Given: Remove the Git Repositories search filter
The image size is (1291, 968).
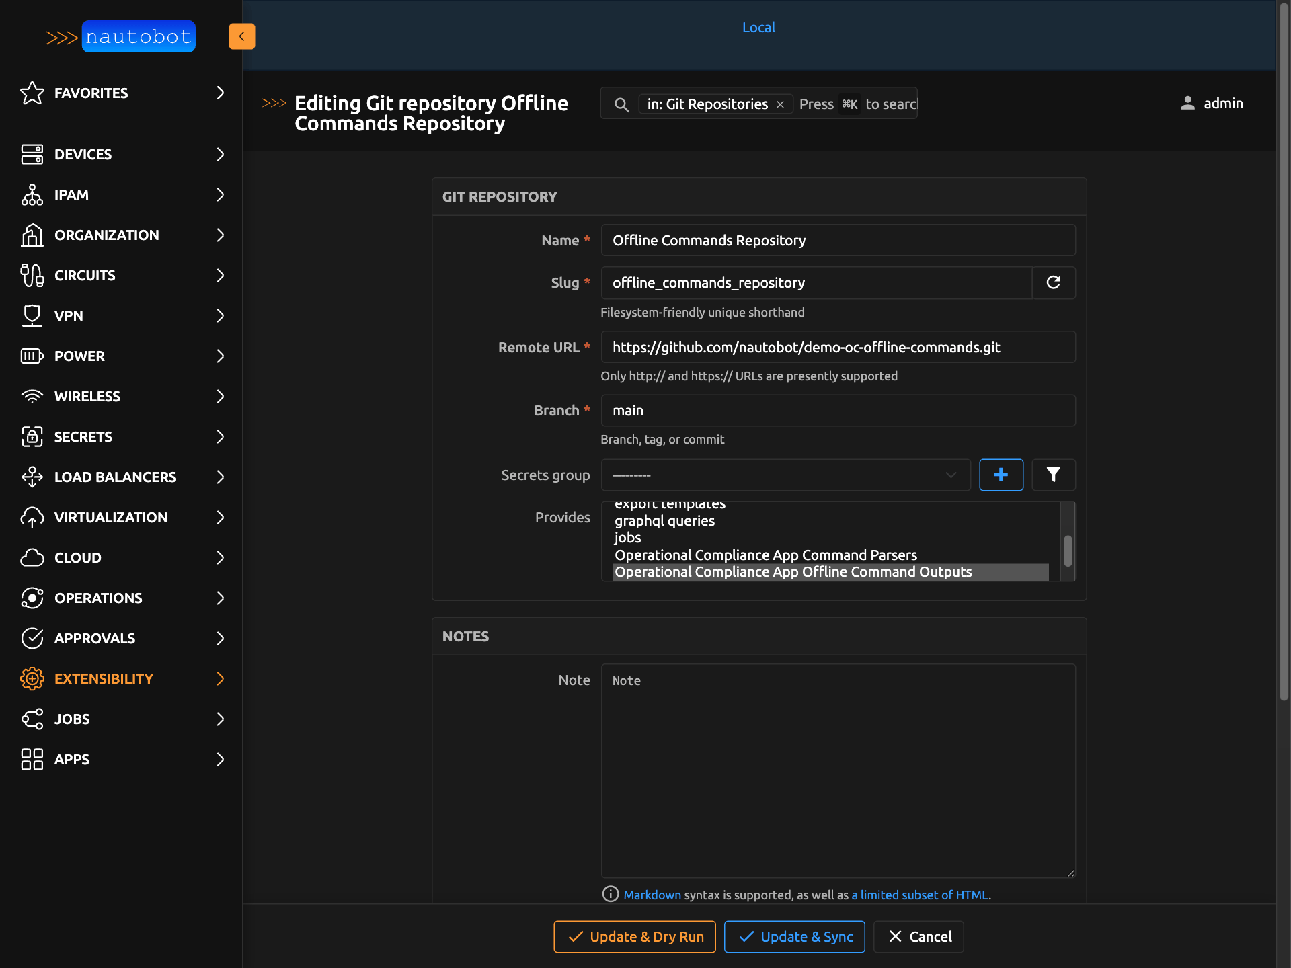Looking at the screenshot, I should point(780,104).
